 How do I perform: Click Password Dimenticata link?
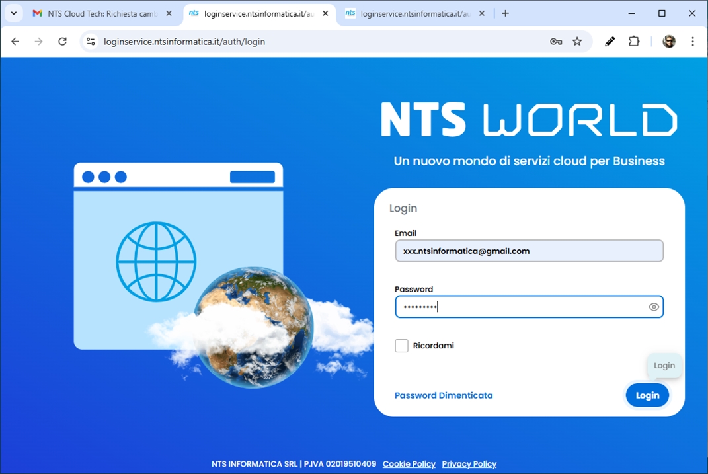[x=444, y=395]
